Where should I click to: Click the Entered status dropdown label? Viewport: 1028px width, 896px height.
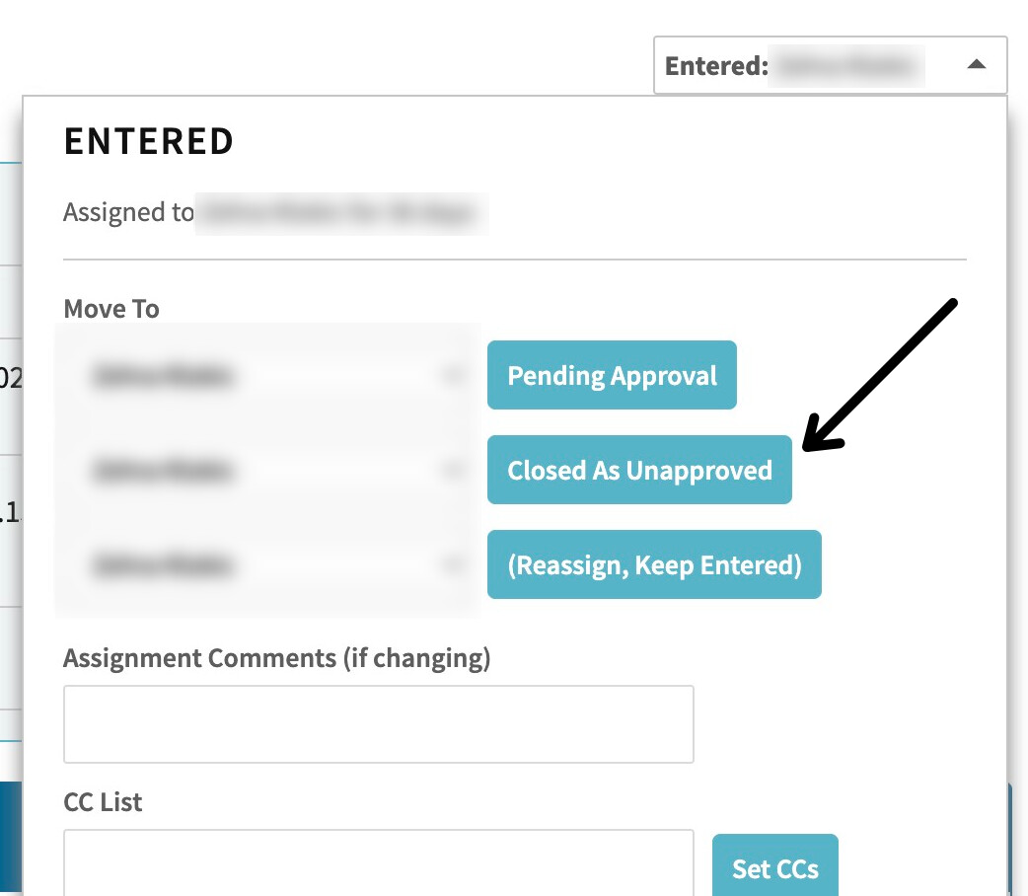pyautogui.click(x=716, y=66)
